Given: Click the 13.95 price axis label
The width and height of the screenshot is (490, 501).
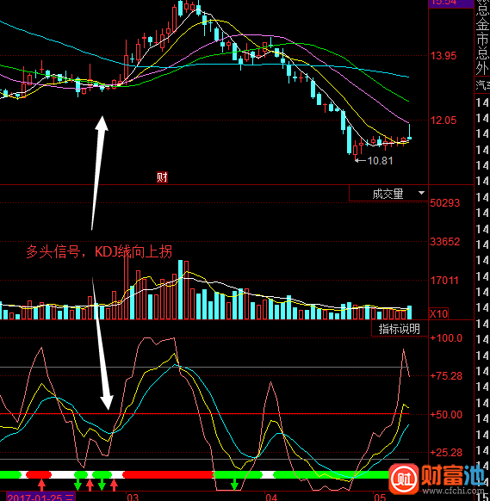Looking at the screenshot, I should coord(443,56).
